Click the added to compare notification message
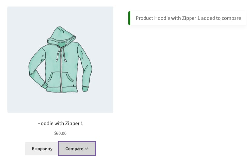 point(188,18)
